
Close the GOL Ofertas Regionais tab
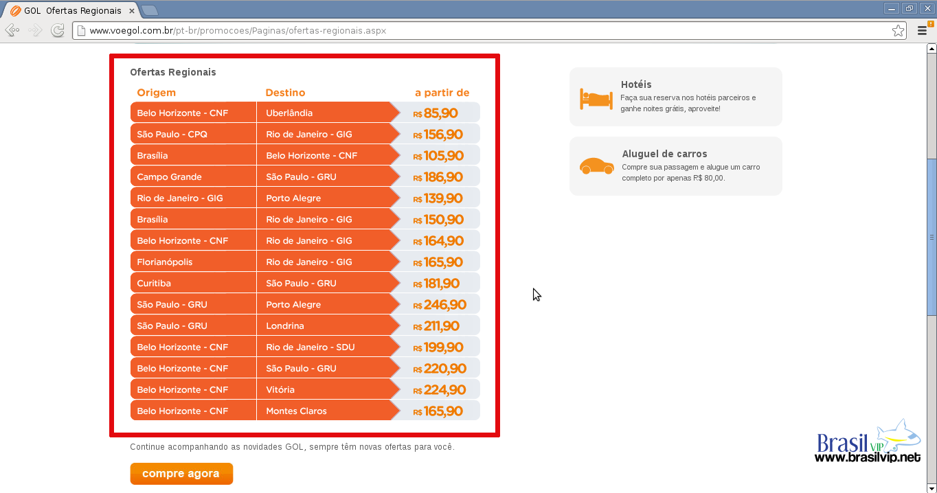[x=132, y=10]
